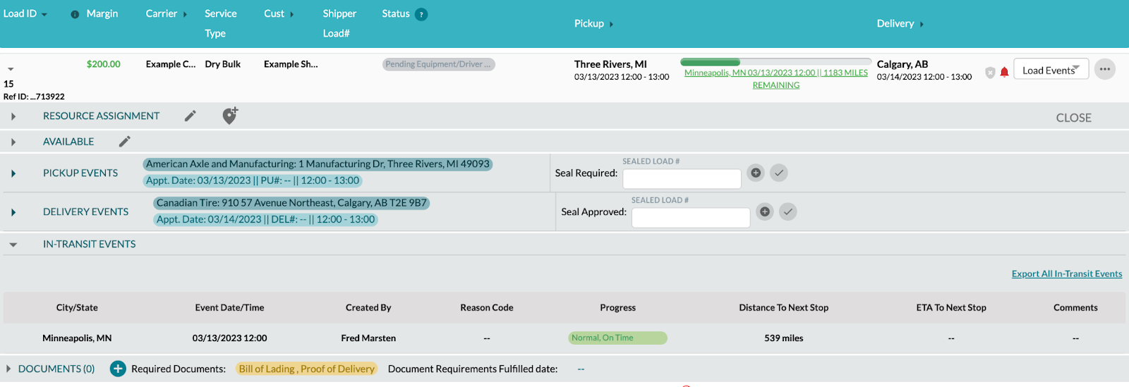Click the 03/13/2023 12:00 event time cell
The width and height of the screenshot is (1129, 387).
tap(229, 338)
